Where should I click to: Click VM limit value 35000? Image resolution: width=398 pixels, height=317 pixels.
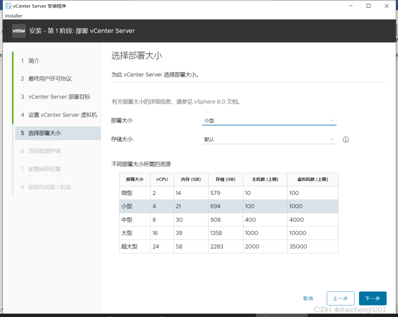coord(298,247)
